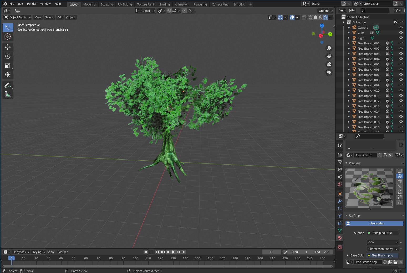Open the Add menu in viewport
Screen dimensions: 407x273
tap(60, 17)
